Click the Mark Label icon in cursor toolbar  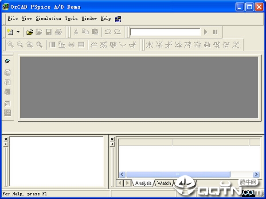pos(236,45)
